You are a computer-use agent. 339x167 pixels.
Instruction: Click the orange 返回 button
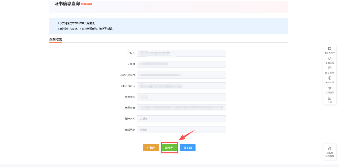point(151,148)
